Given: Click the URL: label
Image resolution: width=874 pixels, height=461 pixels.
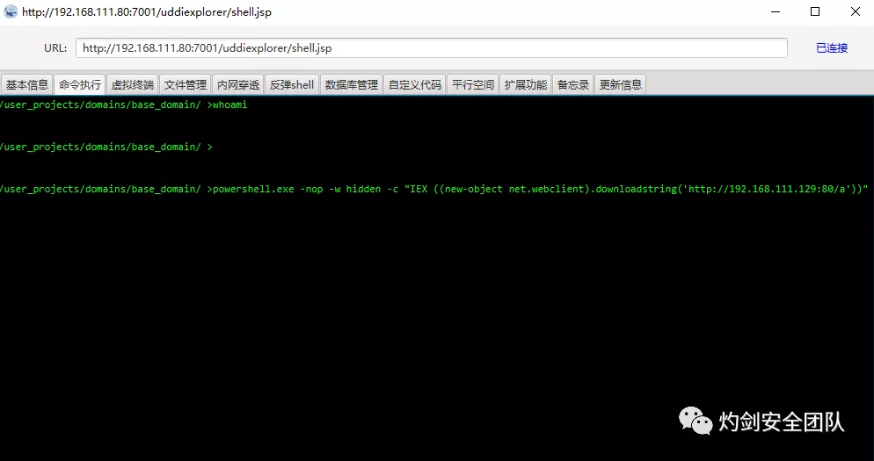Looking at the screenshot, I should pos(55,48).
